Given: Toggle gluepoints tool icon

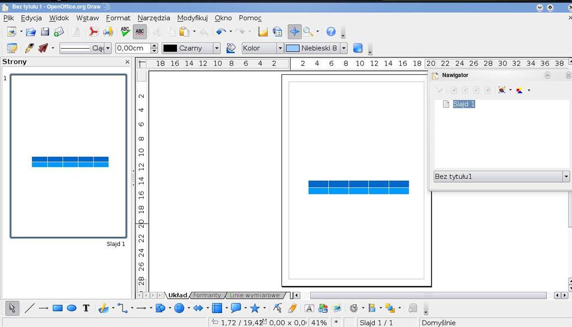Looking at the screenshot, I should pos(292,309).
